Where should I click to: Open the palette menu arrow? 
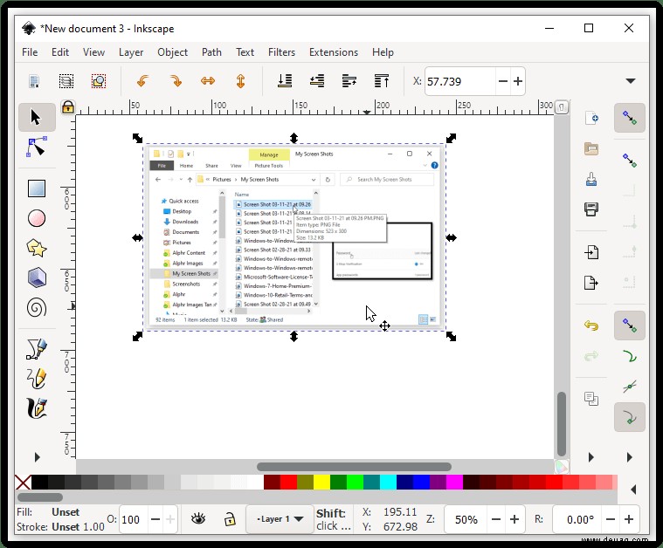click(633, 490)
